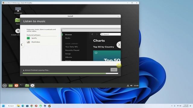The image size is (193, 108).
Task: Click Show Desktop green icon in Mint panel
Action: (x=11, y=85)
